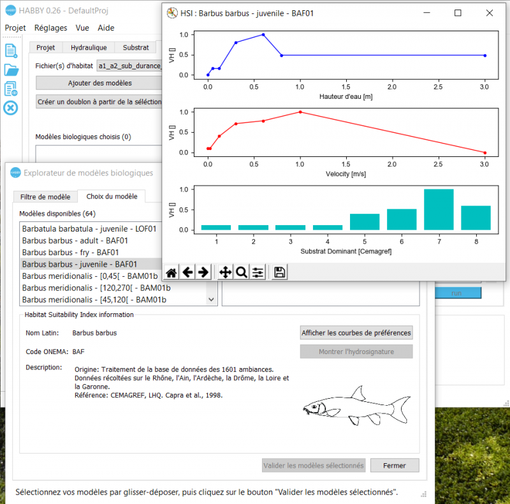Save the HSI figure with floppy icon
The width and height of the screenshot is (510, 504).
pos(279,272)
